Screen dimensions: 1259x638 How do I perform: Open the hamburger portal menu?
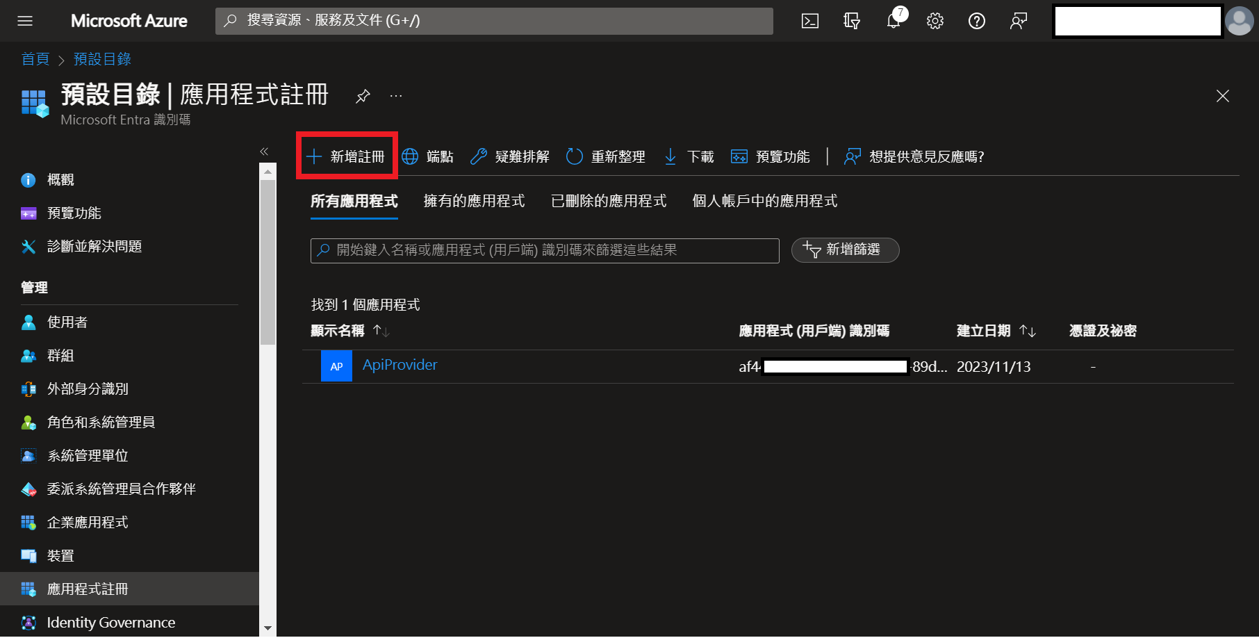click(x=25, y=21)
